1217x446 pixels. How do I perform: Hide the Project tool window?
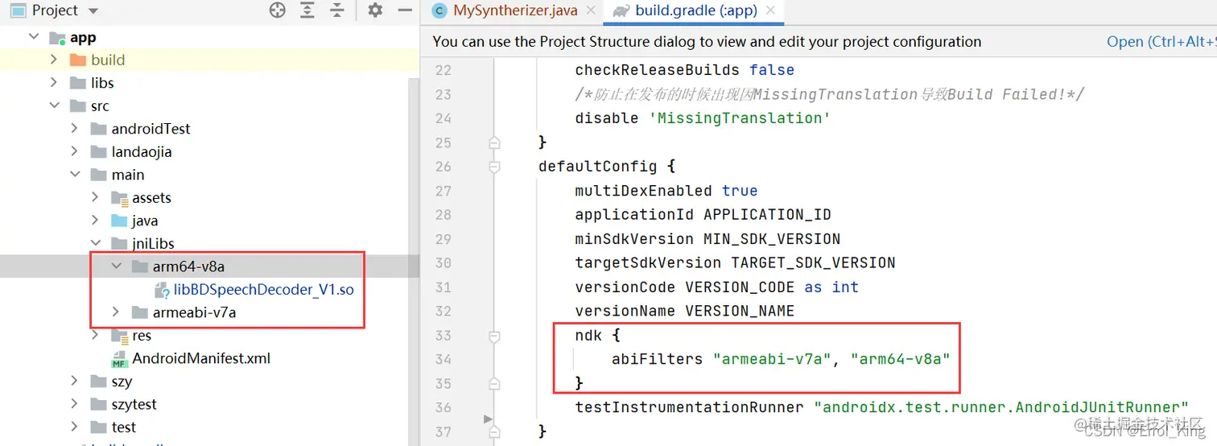pos(406,10)
